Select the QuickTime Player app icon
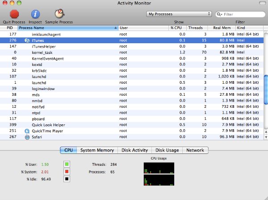268x200 pixels. [27, 131]
